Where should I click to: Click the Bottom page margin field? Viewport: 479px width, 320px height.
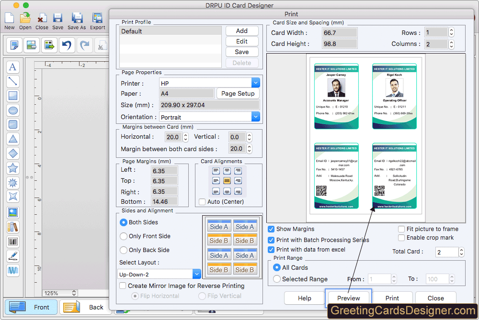(x=164, y=202)
